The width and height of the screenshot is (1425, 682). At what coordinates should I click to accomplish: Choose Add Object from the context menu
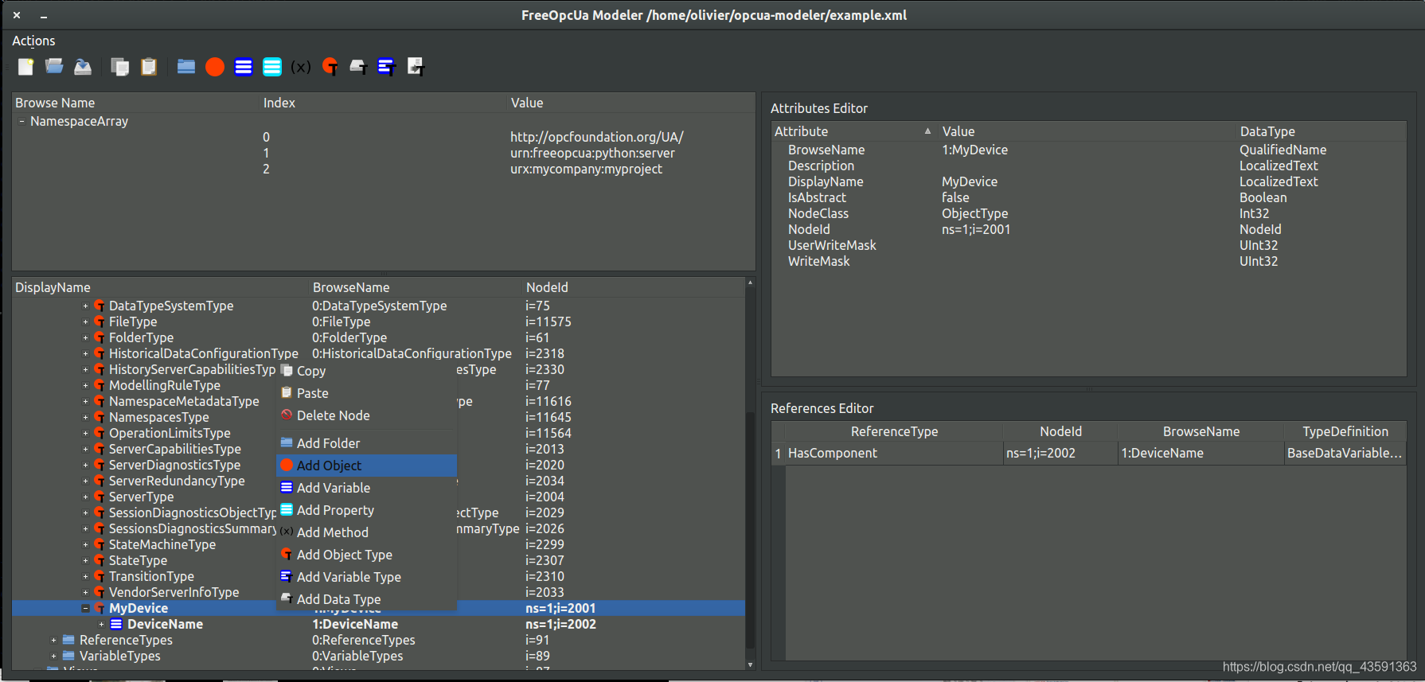click(x=366, y=466)
